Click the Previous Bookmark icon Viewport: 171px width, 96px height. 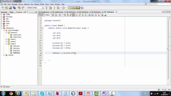[x=80, y=15]
